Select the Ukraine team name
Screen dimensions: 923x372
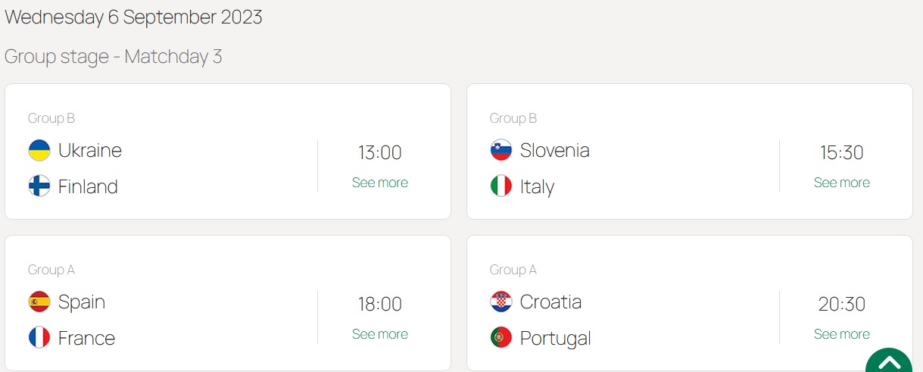coord(90,150)
